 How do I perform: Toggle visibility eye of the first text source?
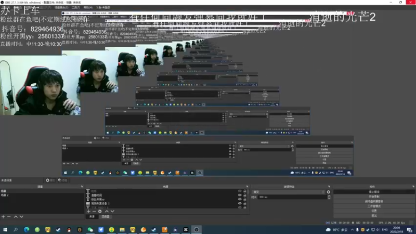[240, 191]
